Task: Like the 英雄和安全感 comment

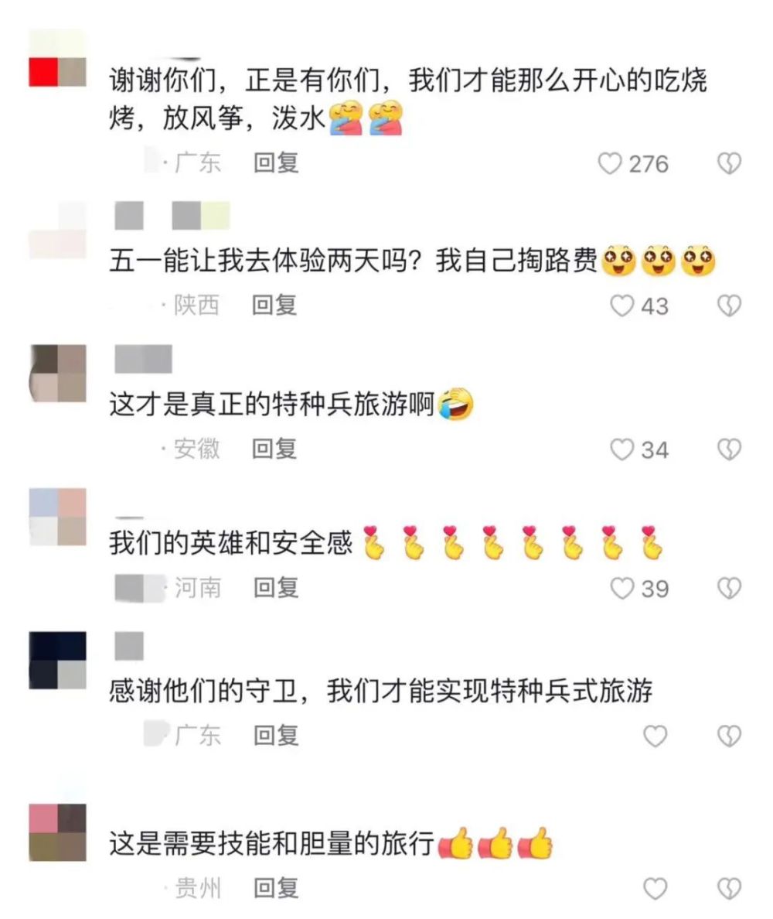Action: tap(622, 589)
